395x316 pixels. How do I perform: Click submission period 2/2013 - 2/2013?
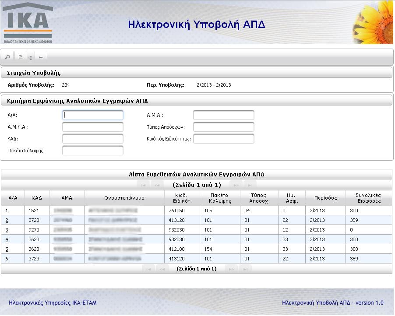click(x=214, y=85)
